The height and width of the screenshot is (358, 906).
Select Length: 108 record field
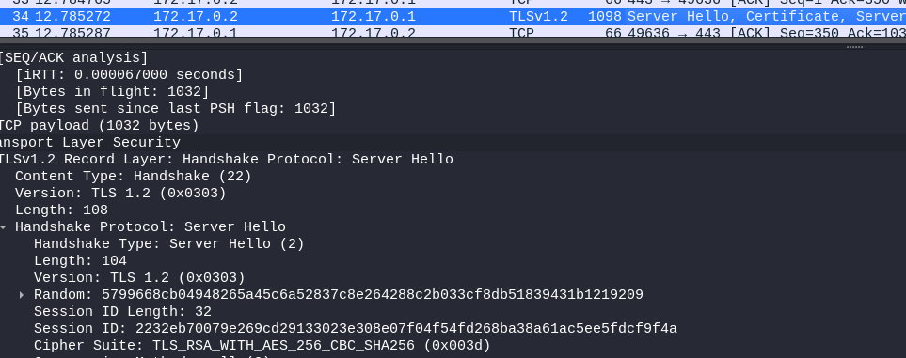(x=61, y=210)
